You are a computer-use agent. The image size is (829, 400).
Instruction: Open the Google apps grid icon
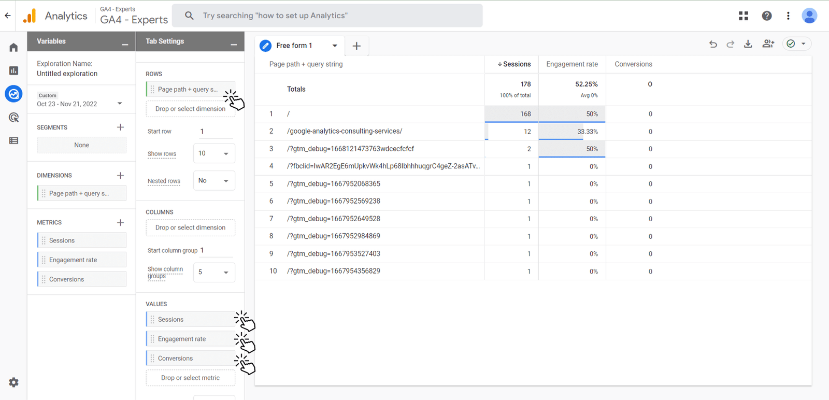(744, 16)
